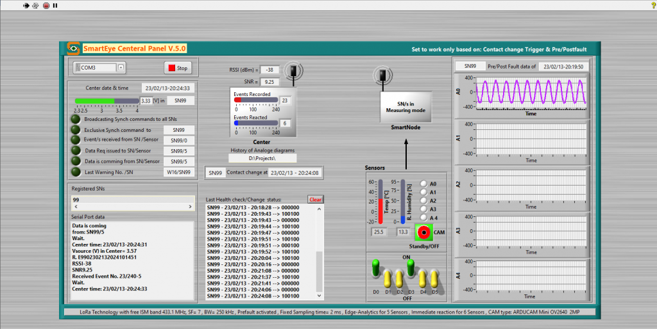Click the COM3 port combo box field
The image size is (657, 329).
[99, 68]
